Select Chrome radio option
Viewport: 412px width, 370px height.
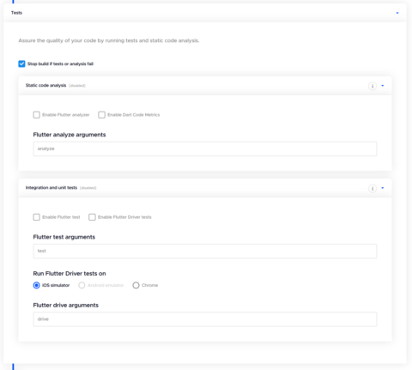pos(136,285)
